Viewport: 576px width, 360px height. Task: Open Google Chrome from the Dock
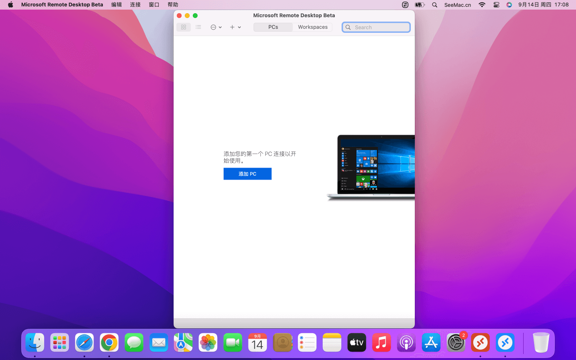[x=109, y=343]
